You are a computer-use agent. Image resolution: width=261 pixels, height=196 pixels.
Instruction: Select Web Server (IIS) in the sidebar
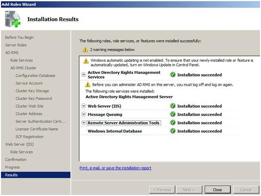tap(19, 144)
